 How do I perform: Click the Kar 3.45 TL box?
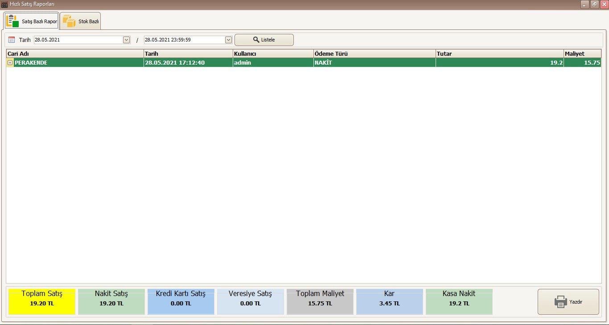(x=390, y=301)
